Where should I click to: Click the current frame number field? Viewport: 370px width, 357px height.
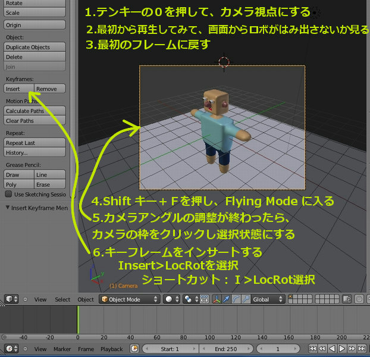coord(278,349)
